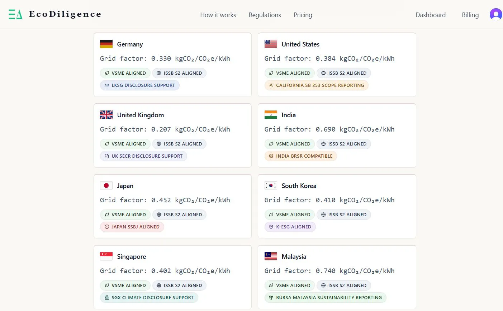
Task: Click the EcoDiligence brand name
Action: point(65,14)
